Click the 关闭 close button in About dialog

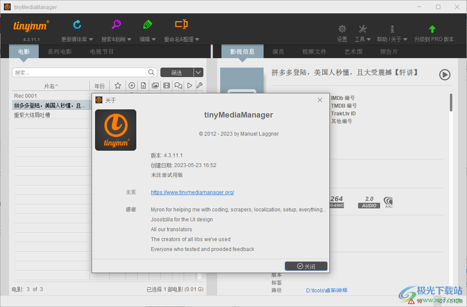point(306,266)
